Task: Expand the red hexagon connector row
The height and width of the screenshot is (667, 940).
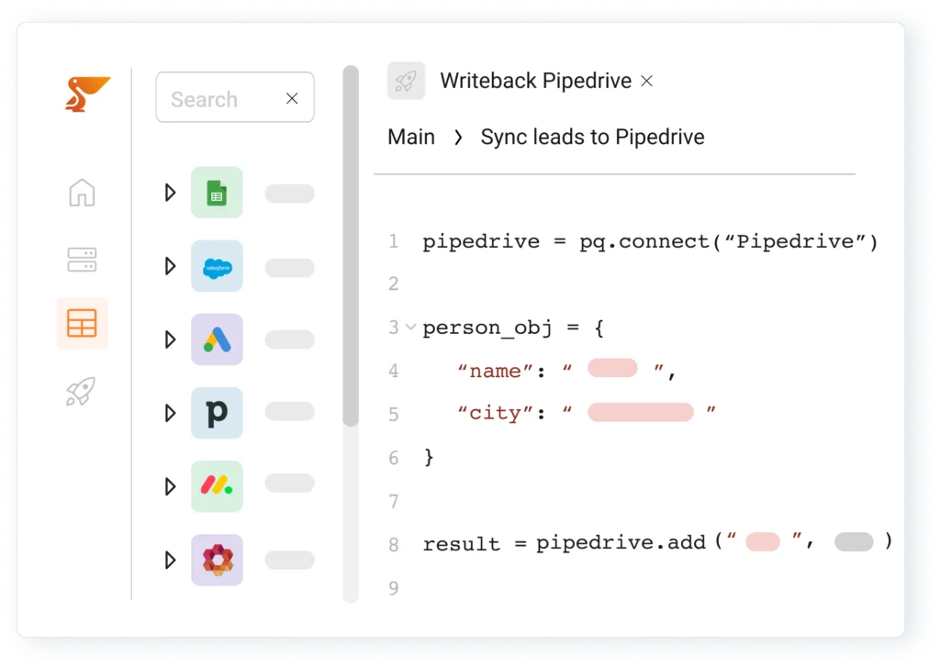Action: pyautogui.click(x=170, y=560)
